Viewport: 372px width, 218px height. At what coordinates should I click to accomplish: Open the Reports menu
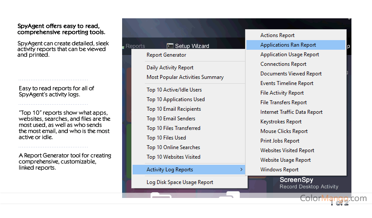135,46
